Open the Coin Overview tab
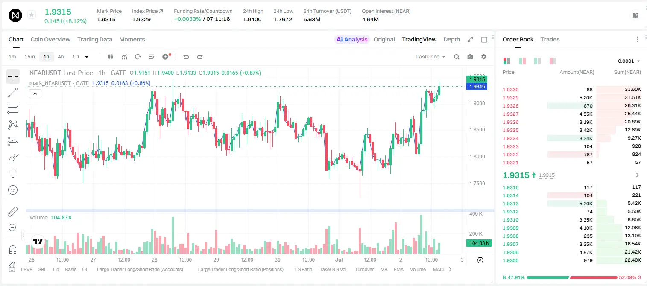647x286 pixels. coord(50,39)
